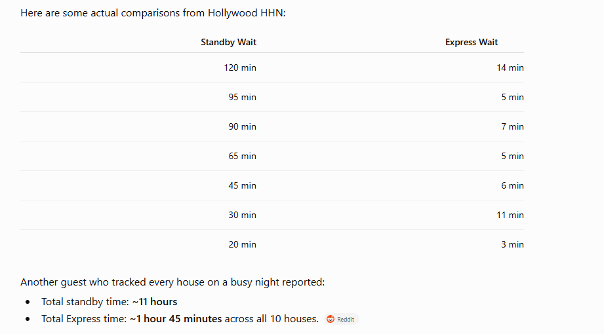Click the 6 min express value
This screenshot has width=604, height=334.
coord(512,185)
